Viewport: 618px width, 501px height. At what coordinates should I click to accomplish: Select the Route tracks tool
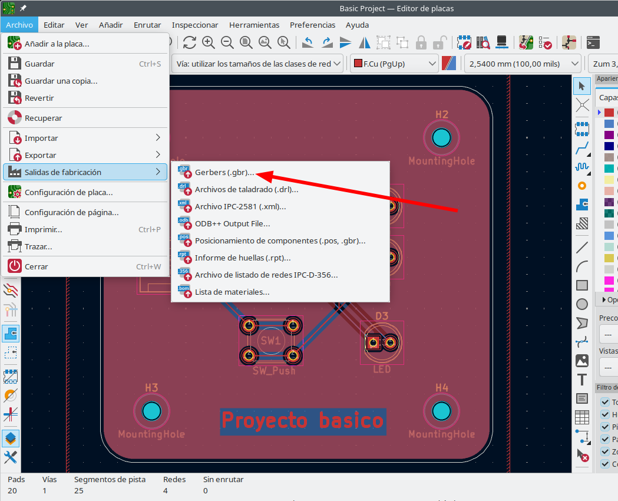582,147
